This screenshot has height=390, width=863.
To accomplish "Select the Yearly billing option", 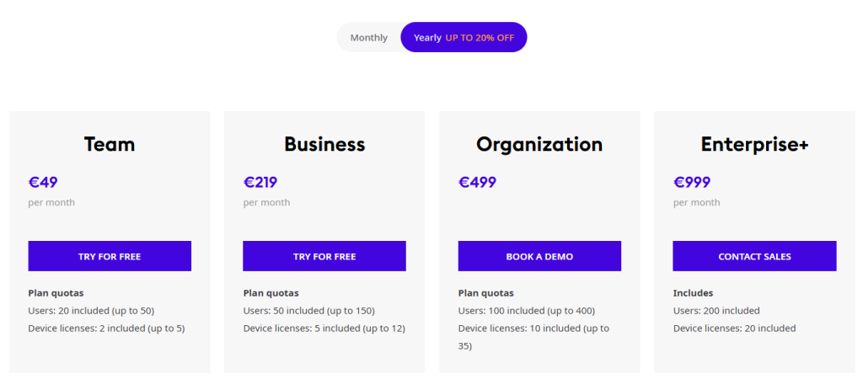I will pyautogui.click(x=427, y=38).
